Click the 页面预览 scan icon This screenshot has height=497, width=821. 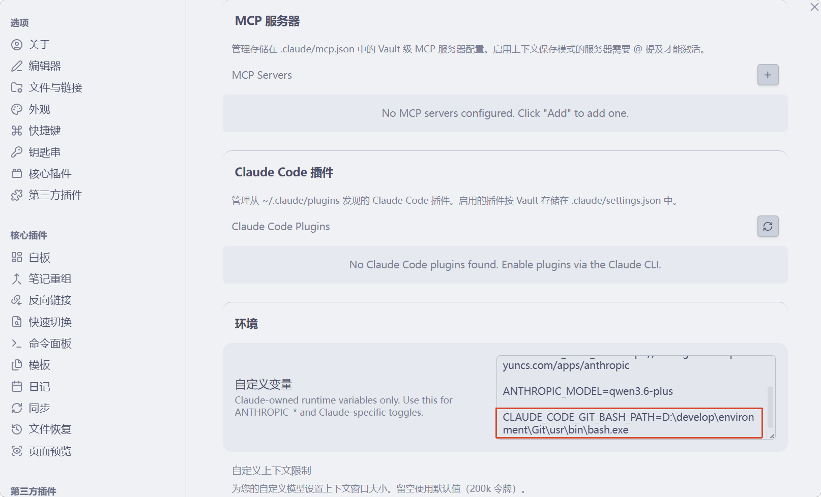pos(17,451)
